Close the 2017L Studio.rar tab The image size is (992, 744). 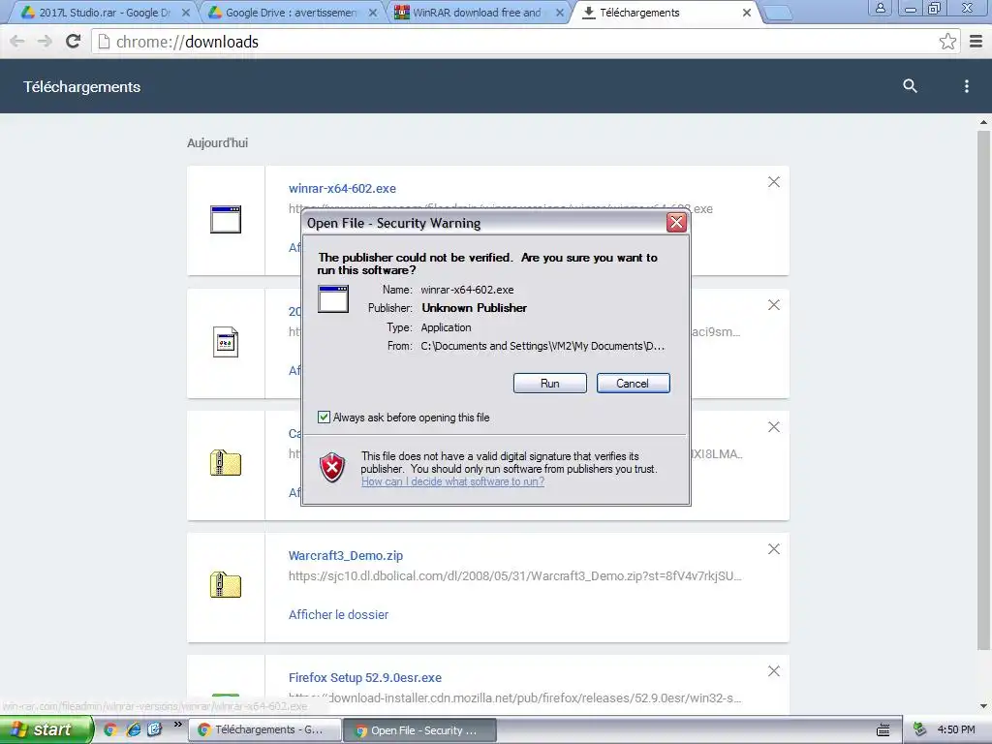pyautogui.click(x=185, y=13)
